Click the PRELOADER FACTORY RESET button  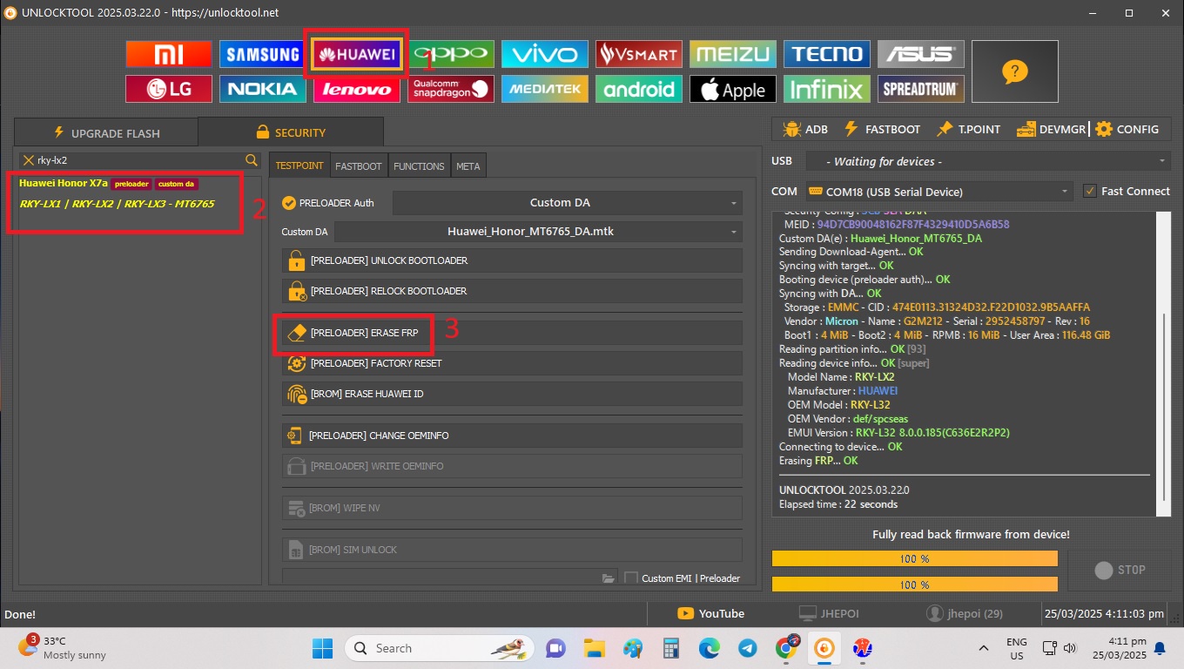512,363
